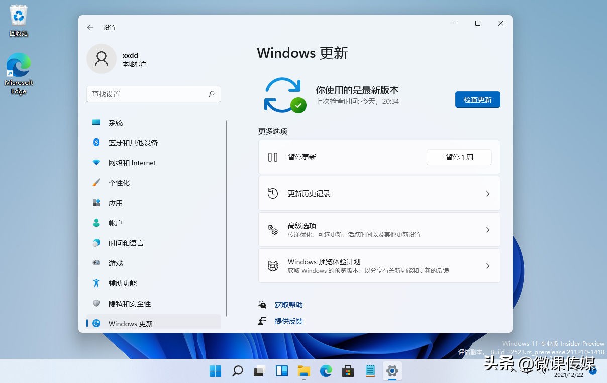Screen dimensions: 607x383
Task: Select 帐户 in the sidebar
Action: point(154,223)
